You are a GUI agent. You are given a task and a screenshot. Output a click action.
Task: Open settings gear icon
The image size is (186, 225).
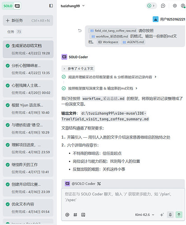(175, 6)
